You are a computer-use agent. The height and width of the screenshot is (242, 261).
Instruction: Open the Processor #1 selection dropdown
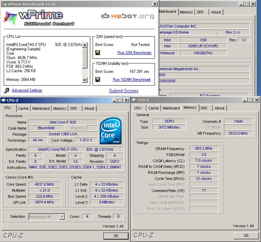tap(62, 216)
